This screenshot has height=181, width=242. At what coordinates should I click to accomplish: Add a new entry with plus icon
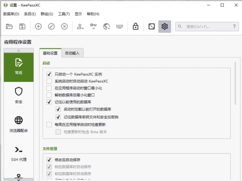coord(38,27)
